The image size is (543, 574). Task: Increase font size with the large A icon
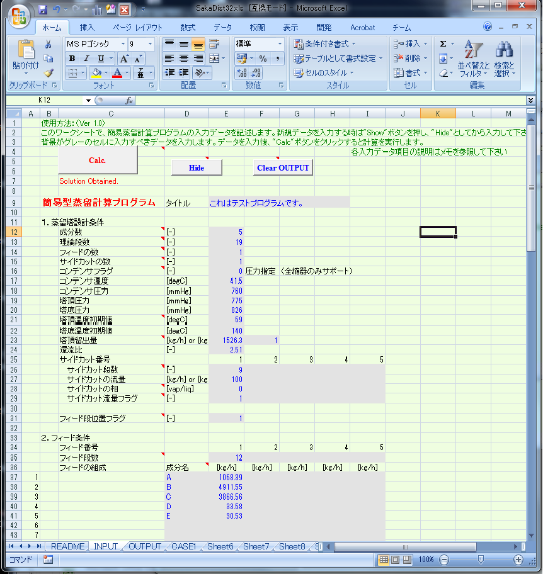tap(124, 59)
